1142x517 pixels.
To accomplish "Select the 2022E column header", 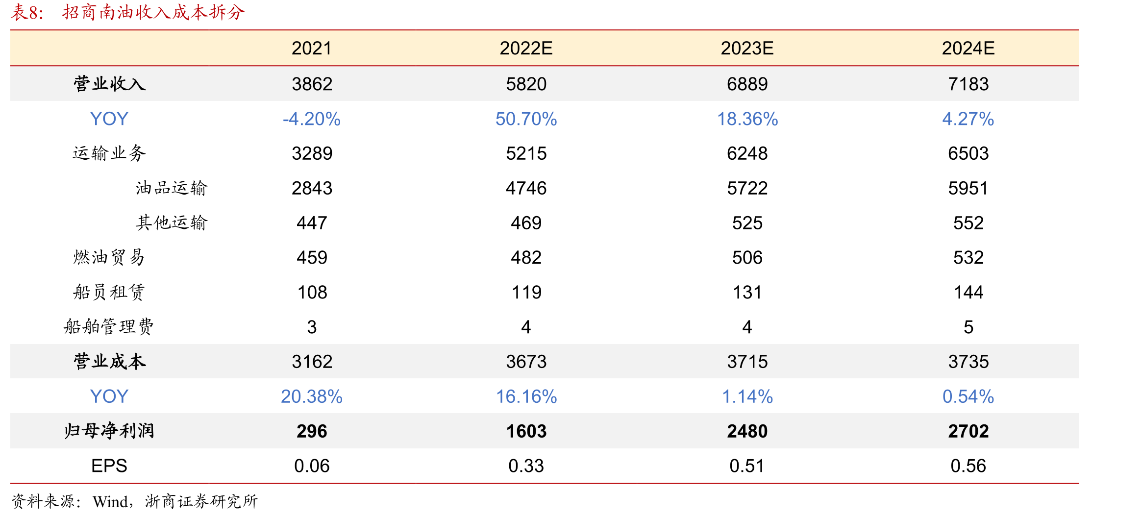I will pos(526,48).
